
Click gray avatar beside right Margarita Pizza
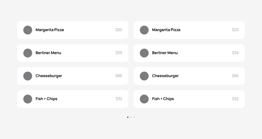[144, 30]
